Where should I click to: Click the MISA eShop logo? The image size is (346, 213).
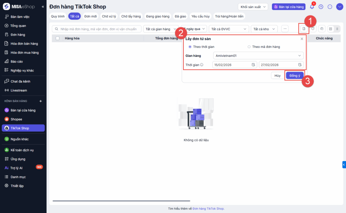(x=19, y=7)
